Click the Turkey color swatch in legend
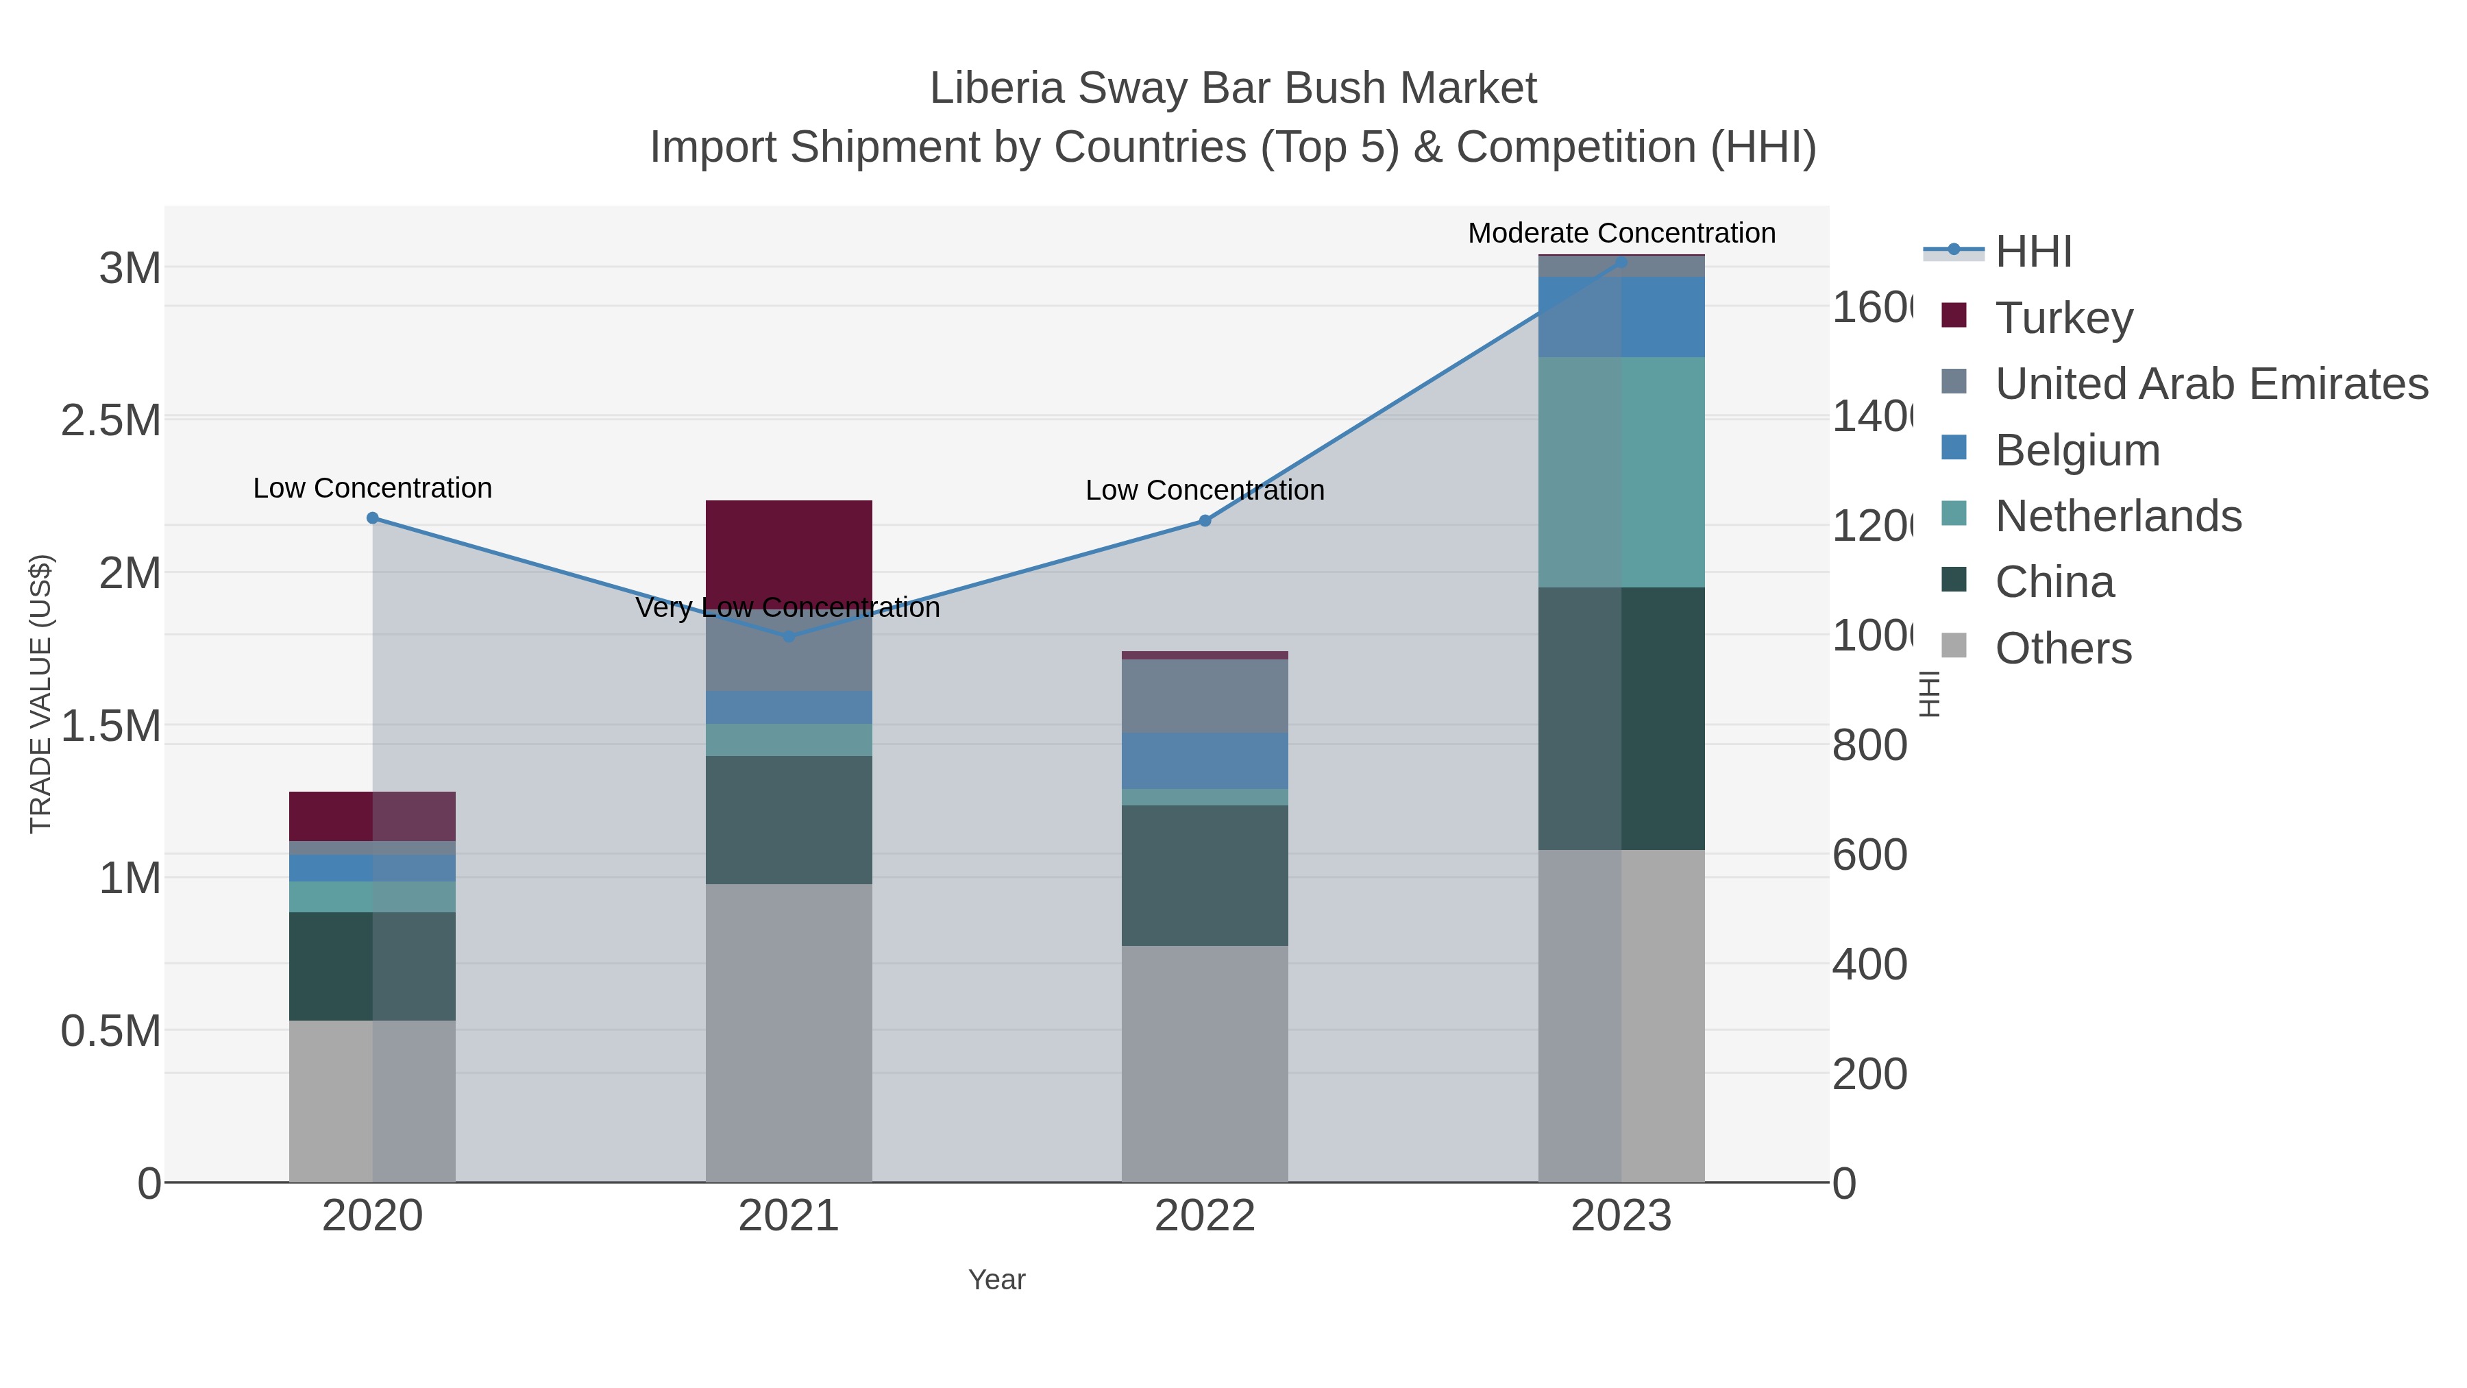The height and width of the screenshot is (1388, 2467). pyautogui.click(x=1954, y=315)
